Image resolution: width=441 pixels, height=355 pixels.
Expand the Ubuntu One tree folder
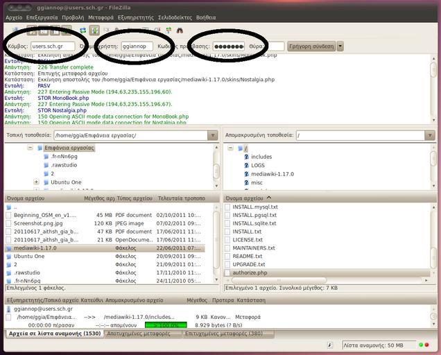[x=36, y=182]
